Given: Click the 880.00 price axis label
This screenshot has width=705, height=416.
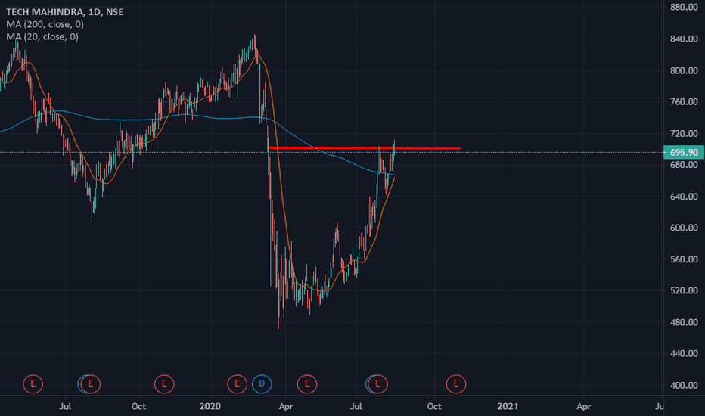Looking at the screenshot, I should pos(683,8).
